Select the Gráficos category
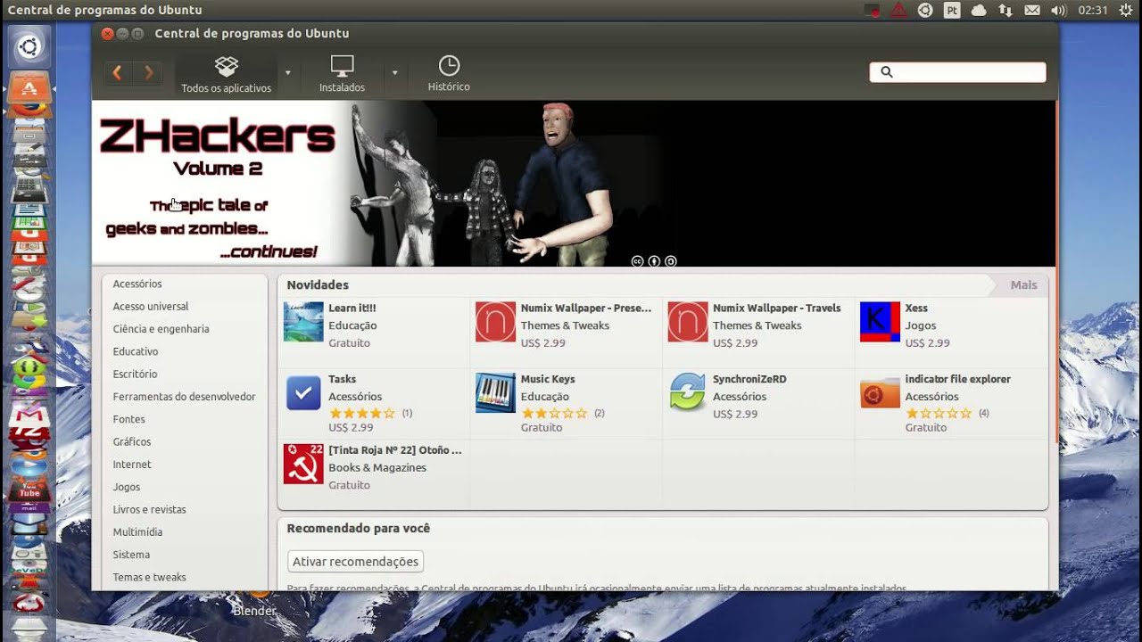Screen dimensions: 1142x642 (x=132, y=441)
